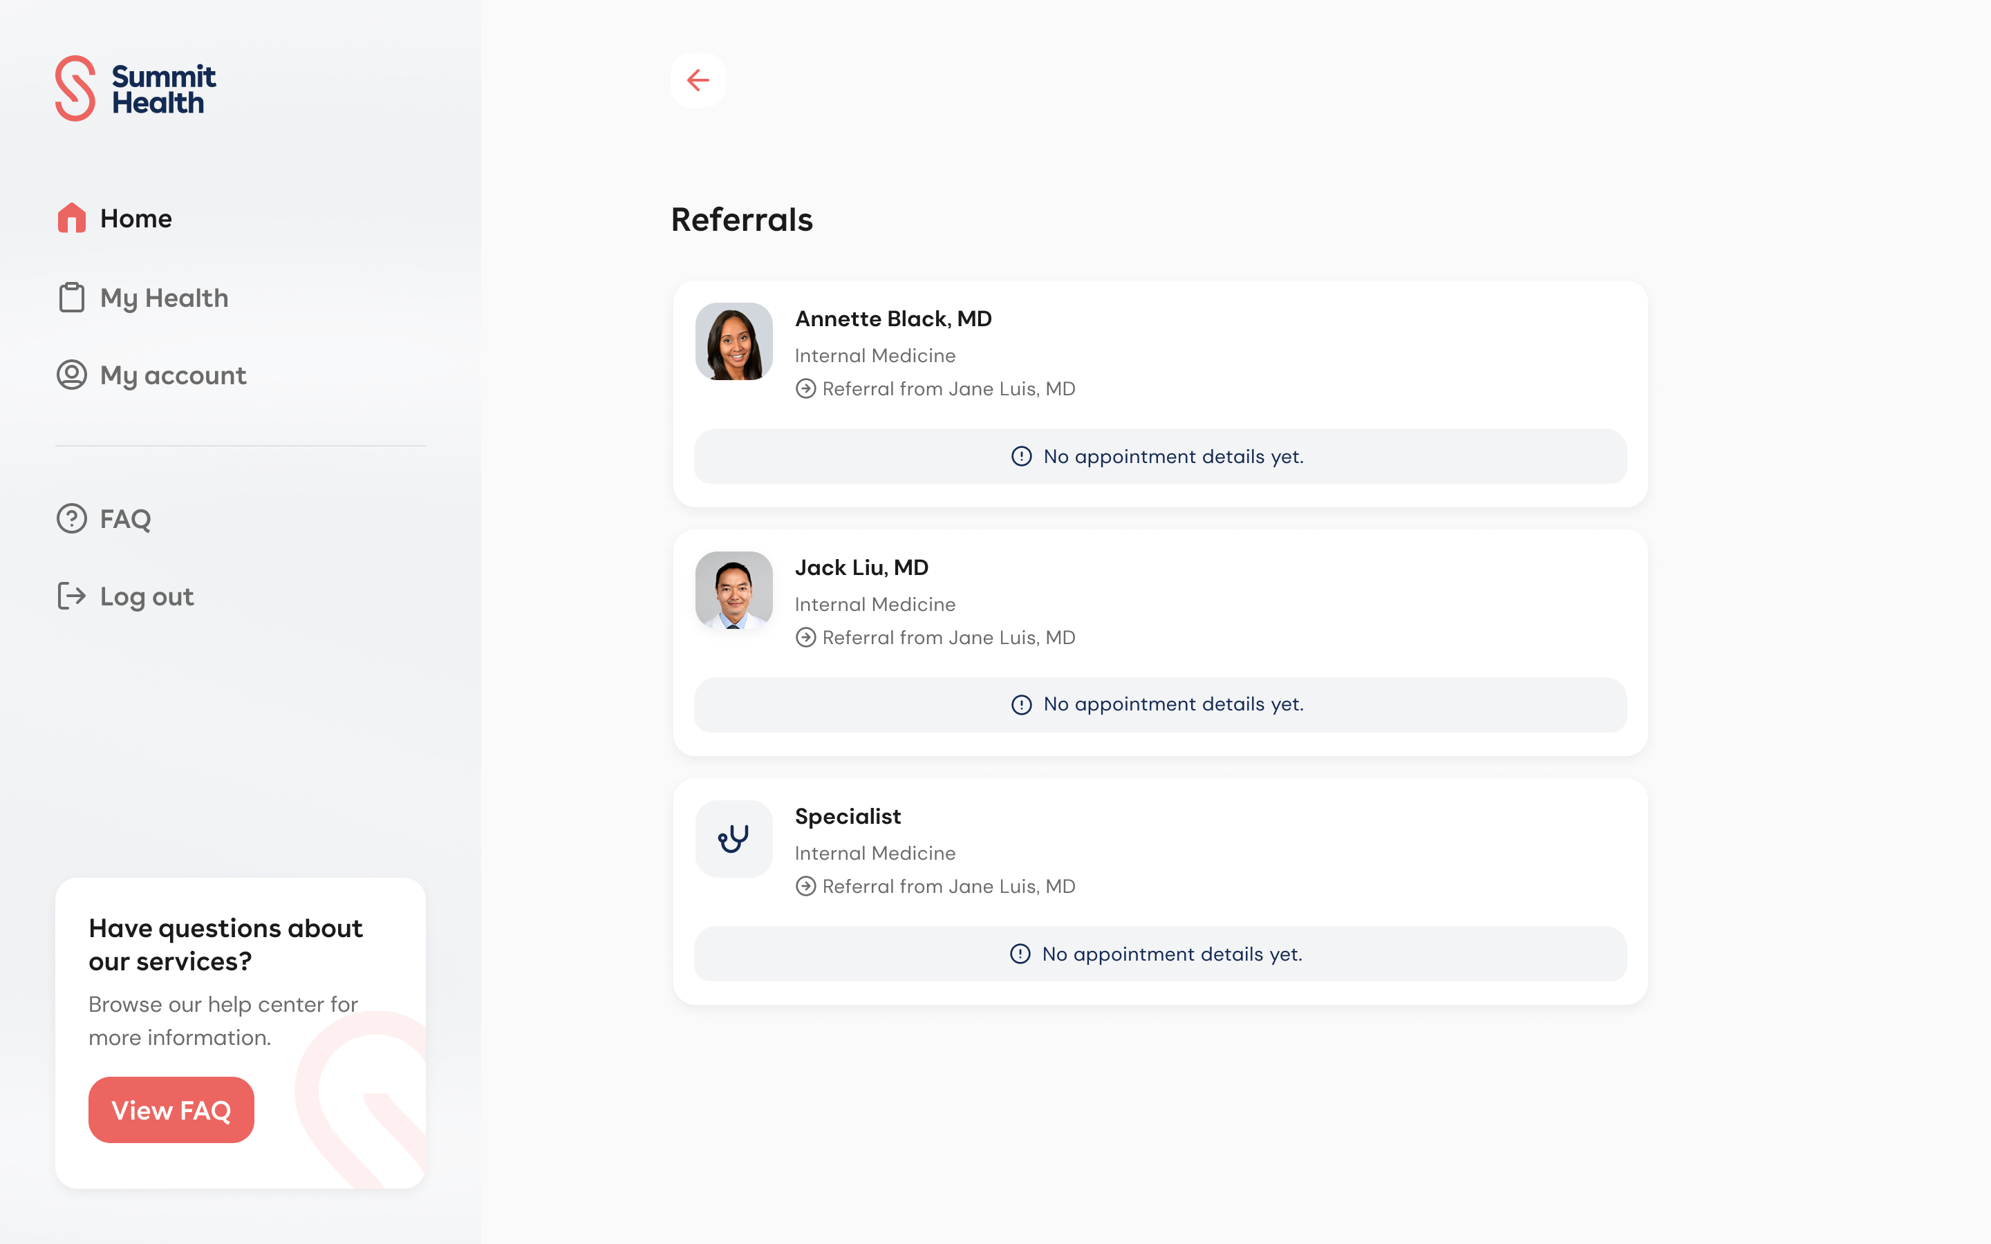Click Jack Liu's no appointment notice
The image size is (1991, 1244).
[x=1160, y=705]
